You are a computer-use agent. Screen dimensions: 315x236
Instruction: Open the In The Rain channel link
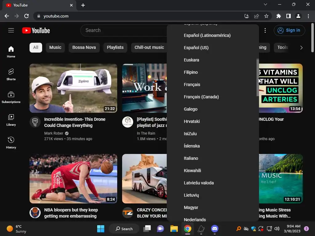click(146, 133)
